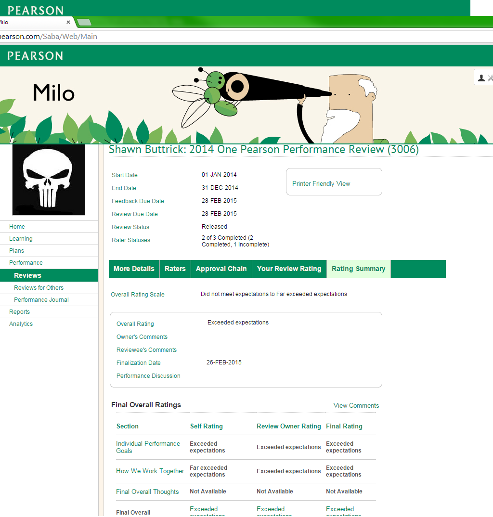This screenshot has height=517, width=493.
Task: Open Plans in the sidebar
Action: [x=16, y=251]
